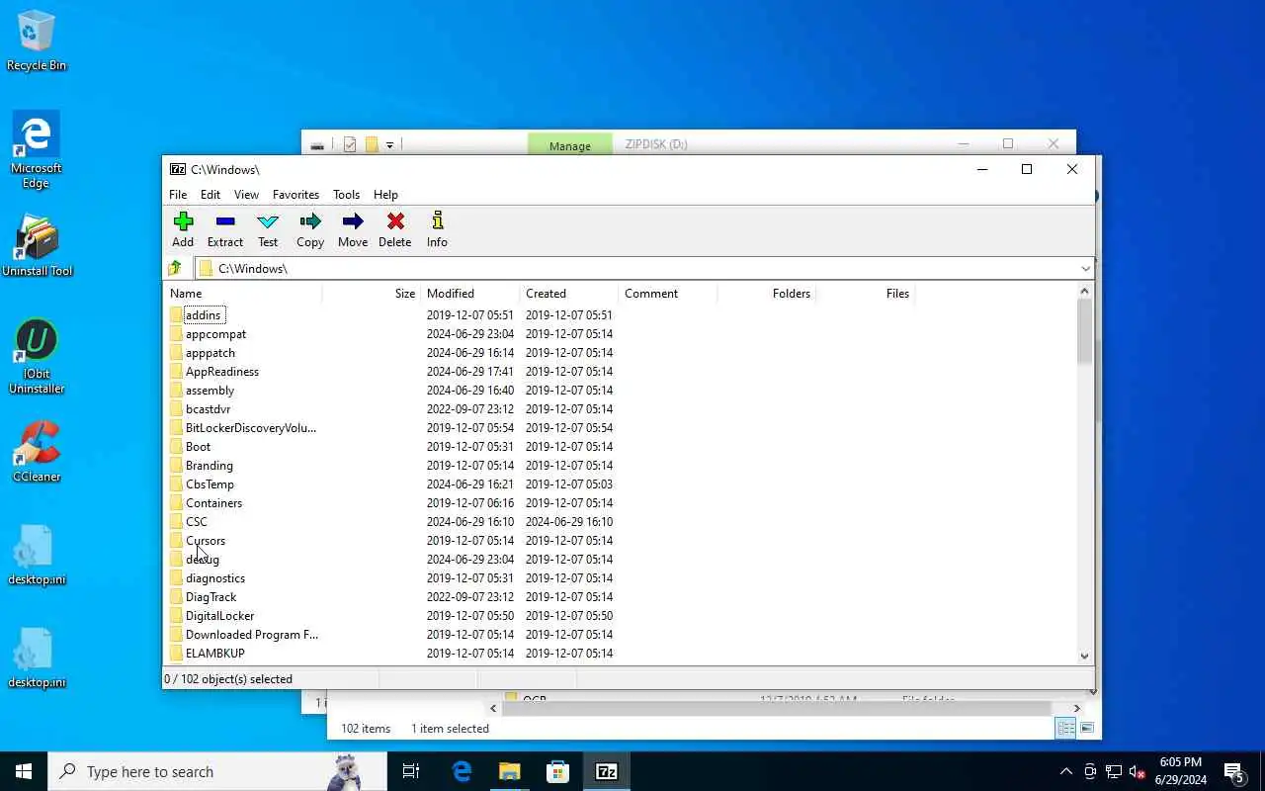
Task: Select the Manage tab in Explorer
Action: (569, 145)
